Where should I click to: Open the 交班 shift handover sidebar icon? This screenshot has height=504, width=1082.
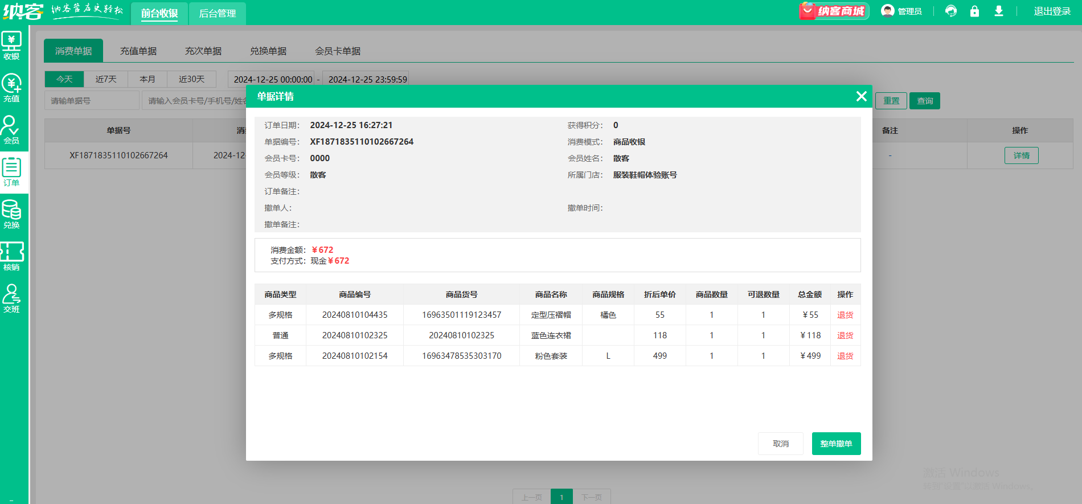[x=11, y=299]
